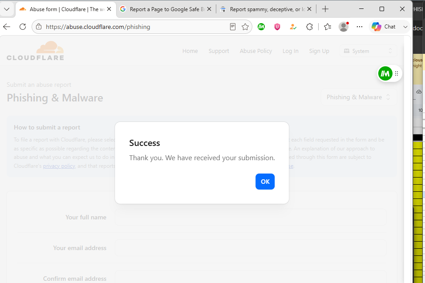Click the drag-handle dots beside IM badge

[397, 73]
